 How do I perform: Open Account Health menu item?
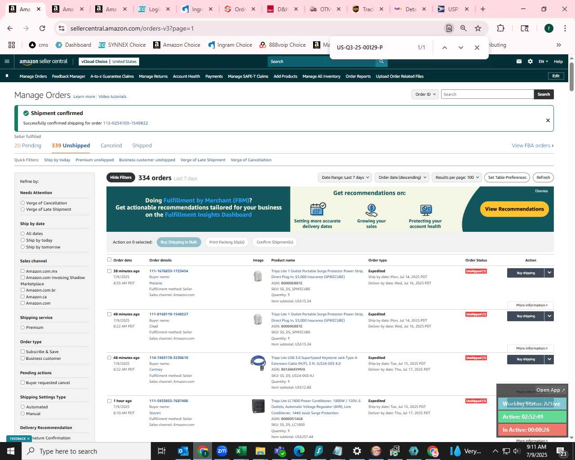click(186, 76)
